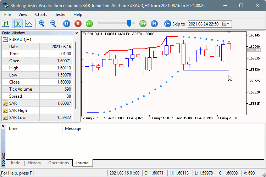The image size is (266, 177).
Task: Click the blue SAR Low horizontal line
Action: point(206,70)
